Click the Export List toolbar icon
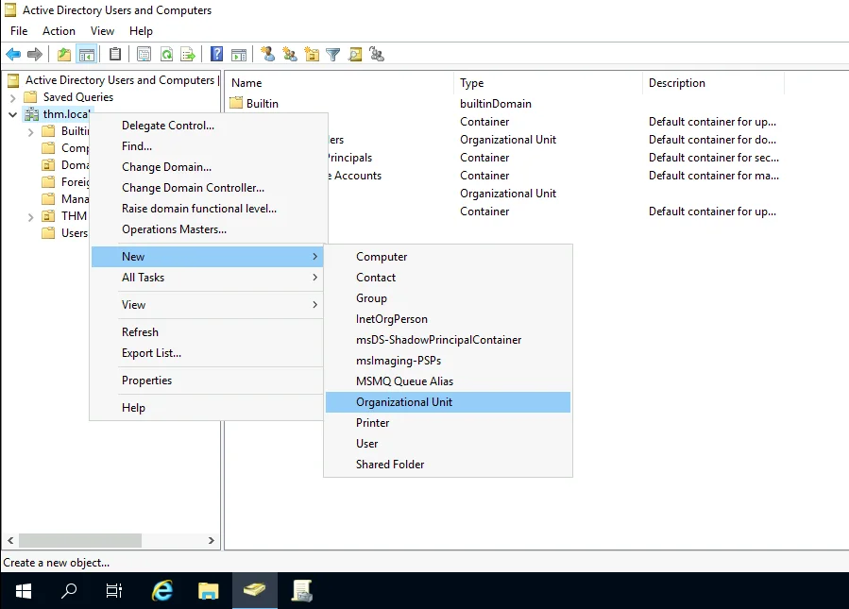Viewport: 849px width, 609px height. coord(187,54)
